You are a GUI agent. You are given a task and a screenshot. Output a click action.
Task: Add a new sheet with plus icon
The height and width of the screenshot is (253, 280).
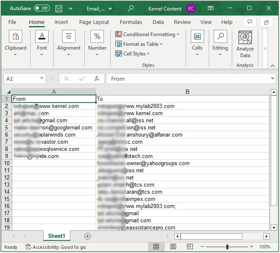pyautogui.click(x=88, y=236)
